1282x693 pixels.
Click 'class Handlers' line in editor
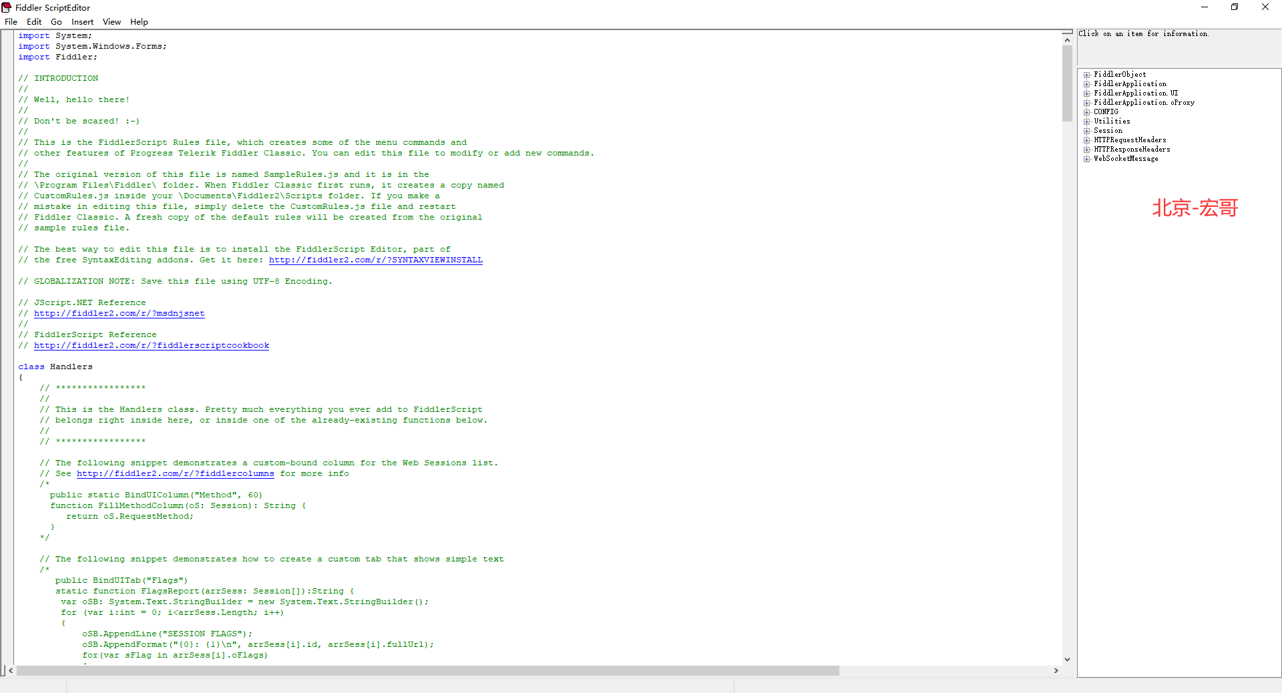pos(55,367)
